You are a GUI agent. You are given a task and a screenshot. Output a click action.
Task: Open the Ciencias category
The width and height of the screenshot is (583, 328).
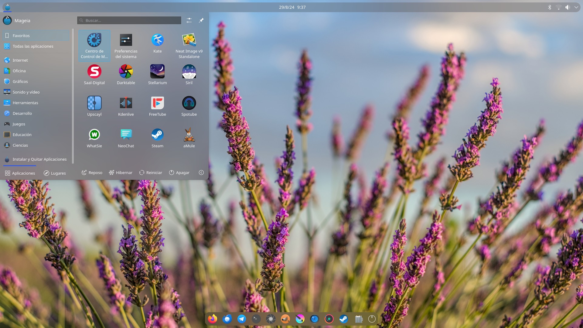coord(36,145)
